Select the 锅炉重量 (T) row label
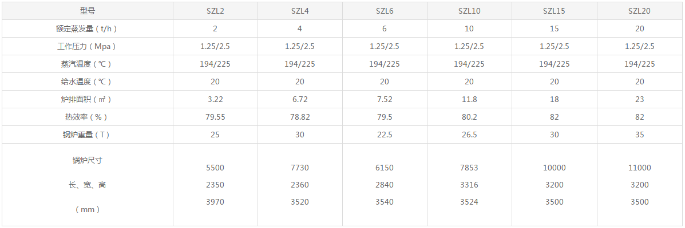This screenshot has height=228, width=685. tap(87, 135)
